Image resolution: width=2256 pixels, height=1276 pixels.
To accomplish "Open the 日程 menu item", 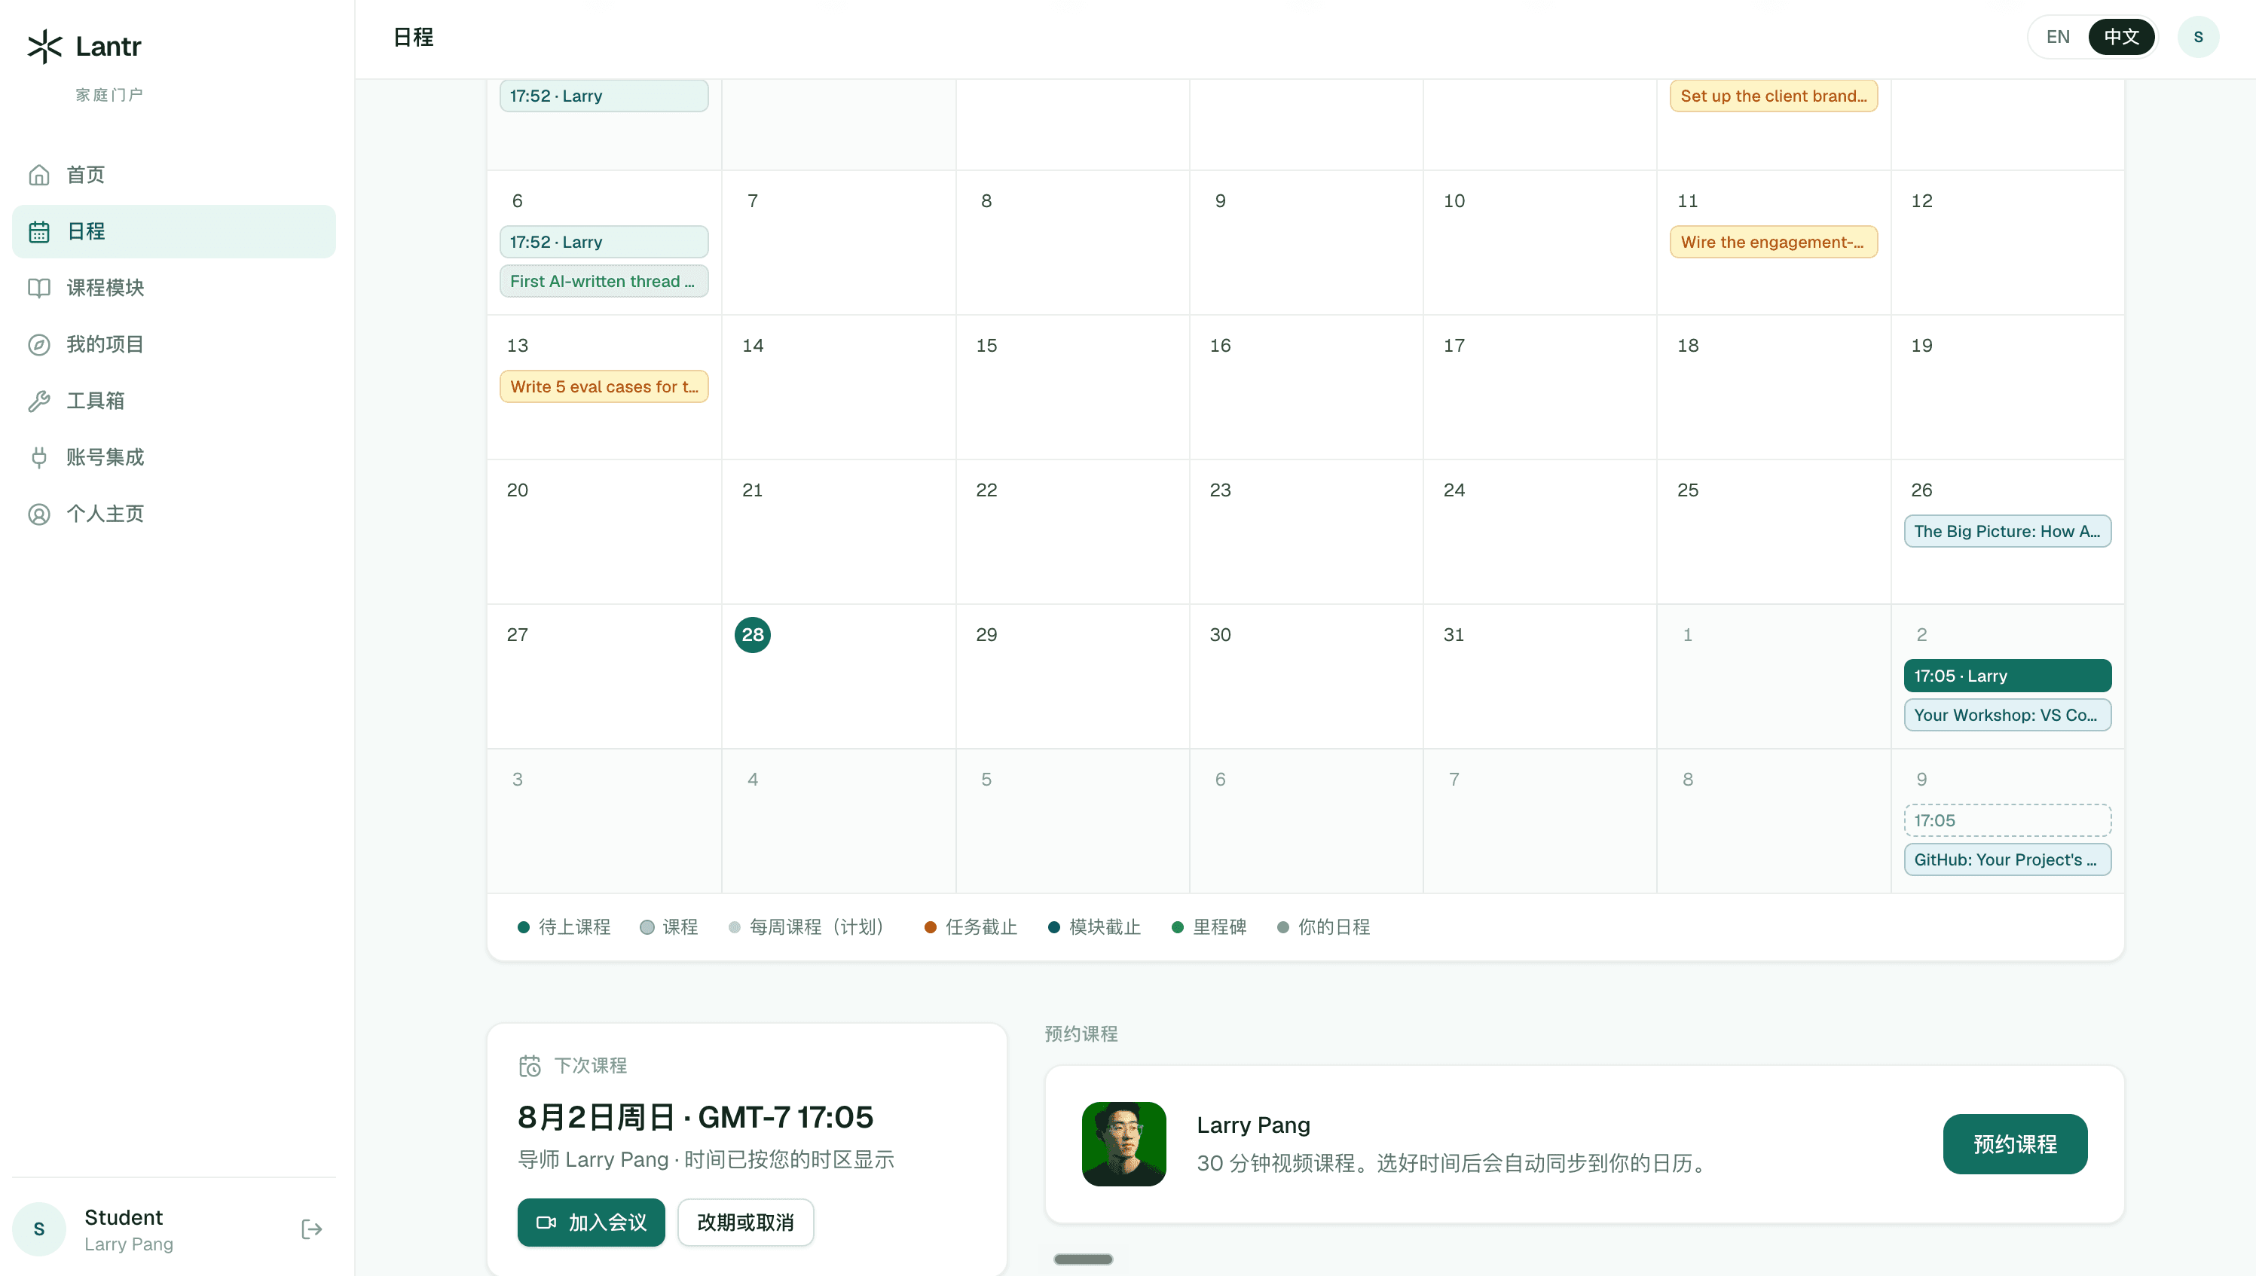I will [x=173, y=231].
